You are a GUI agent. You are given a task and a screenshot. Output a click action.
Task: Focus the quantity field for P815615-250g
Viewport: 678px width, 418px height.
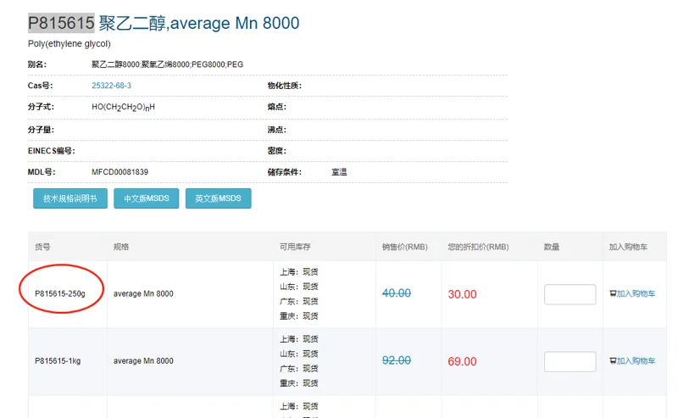570,294
